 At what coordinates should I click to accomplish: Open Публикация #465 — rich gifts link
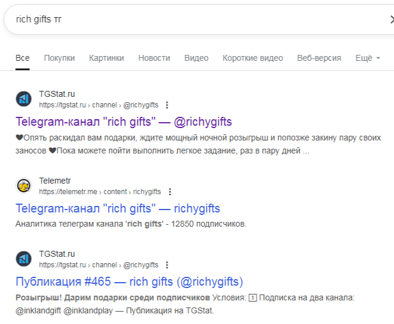(x=129, y=282)
